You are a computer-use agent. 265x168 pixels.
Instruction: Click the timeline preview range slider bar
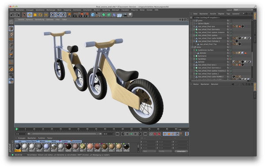pyautogui.click(x=64, y=134)
